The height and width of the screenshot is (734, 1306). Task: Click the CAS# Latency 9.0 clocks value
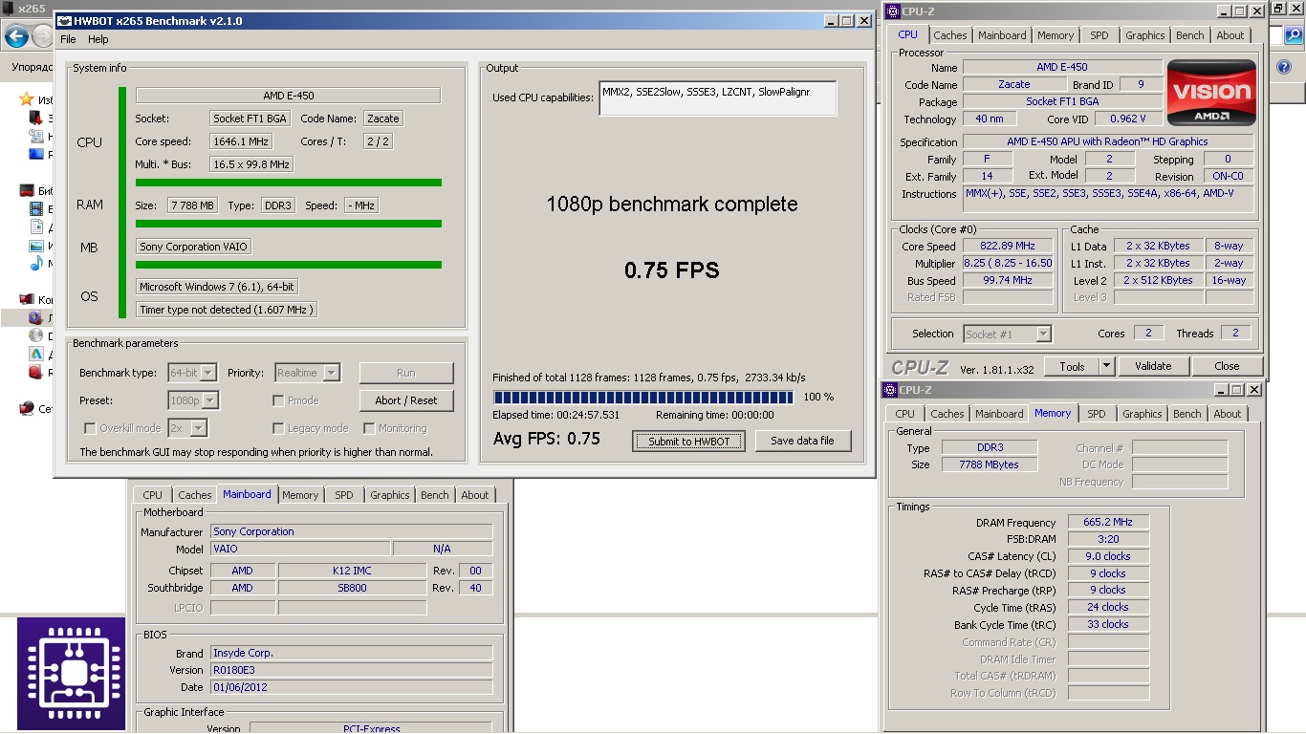pos(1108,556)
